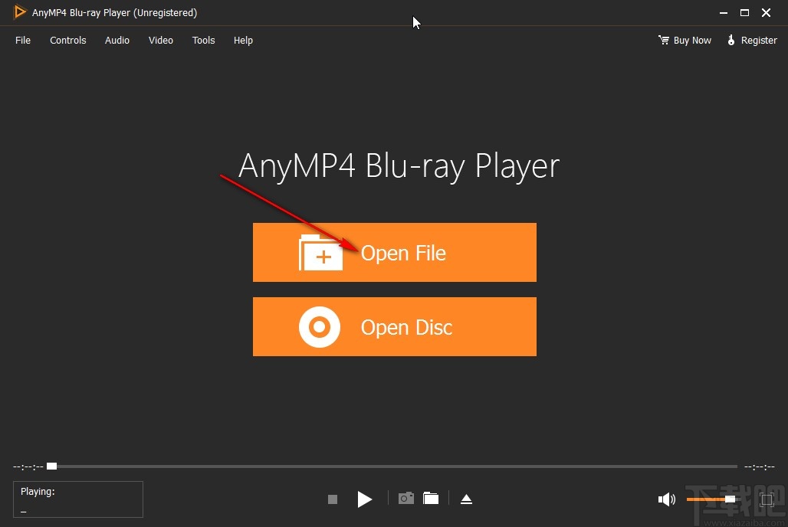Click the Open File button

(394, 252)
